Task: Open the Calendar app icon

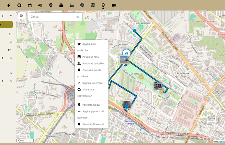Action: [30, 5]
